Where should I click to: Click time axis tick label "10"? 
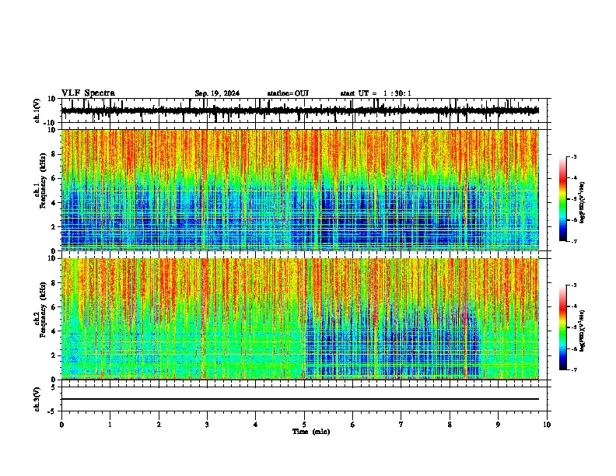[x=547, y=425]
